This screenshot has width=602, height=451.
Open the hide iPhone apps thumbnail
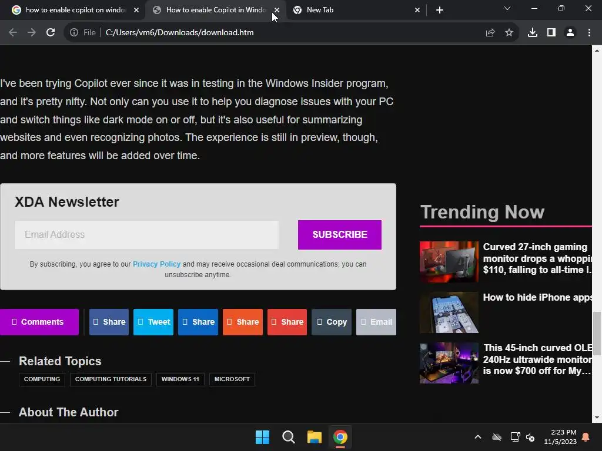(x=449, y=312)
